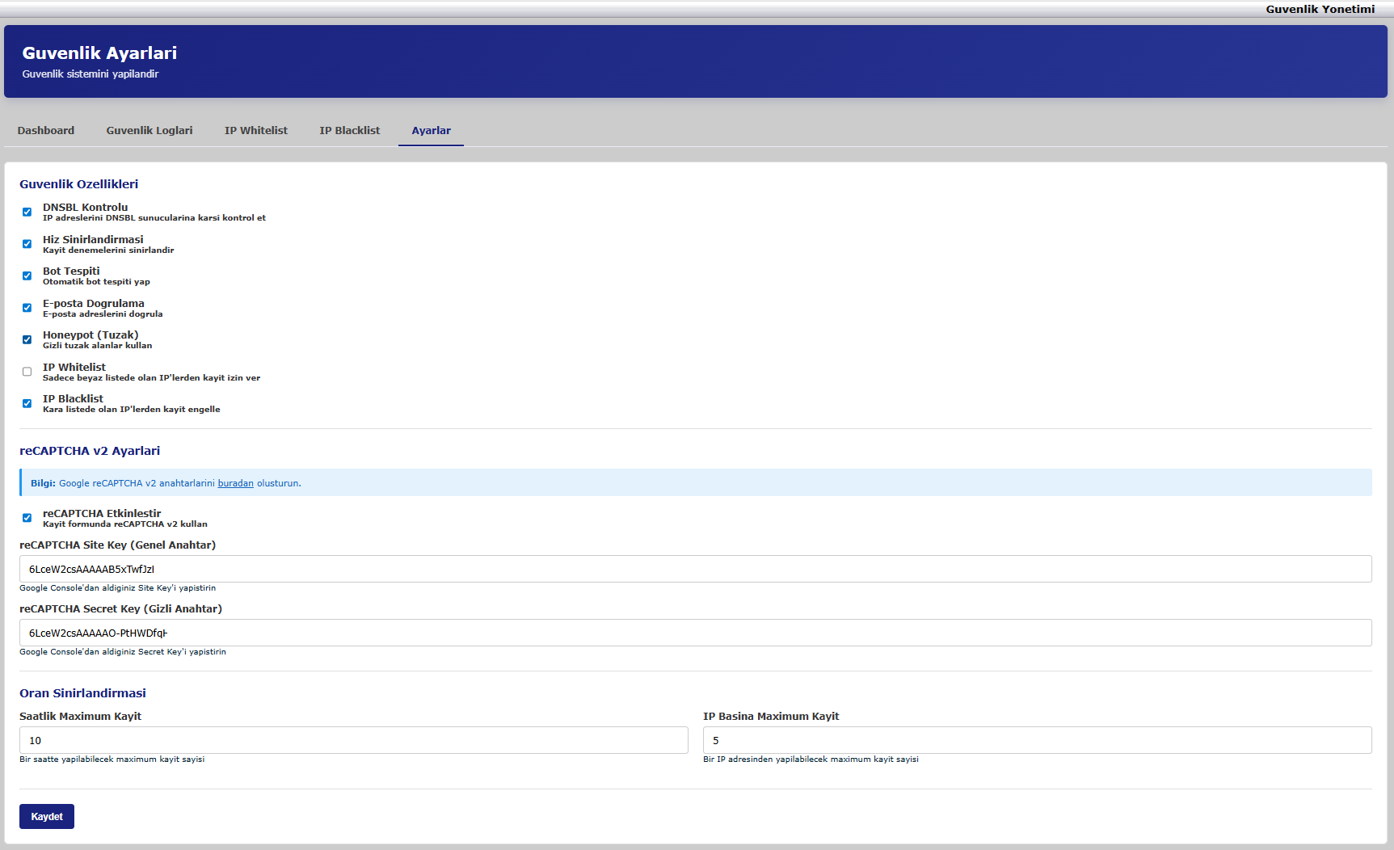Click the Guvenlik Ayarlari page title
The width and height of the screenshot is (1394, 850).
[99, 53]
